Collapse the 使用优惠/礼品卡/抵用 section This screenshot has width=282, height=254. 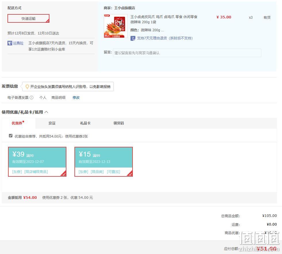click(x=46, y=112)
